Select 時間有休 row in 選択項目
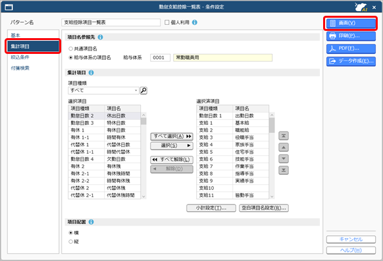 click(x=104, y=137)
